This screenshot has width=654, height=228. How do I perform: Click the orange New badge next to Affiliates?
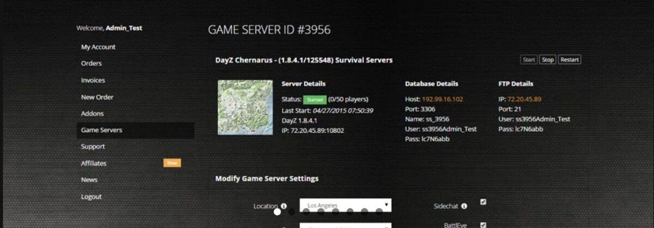[172, 163]
